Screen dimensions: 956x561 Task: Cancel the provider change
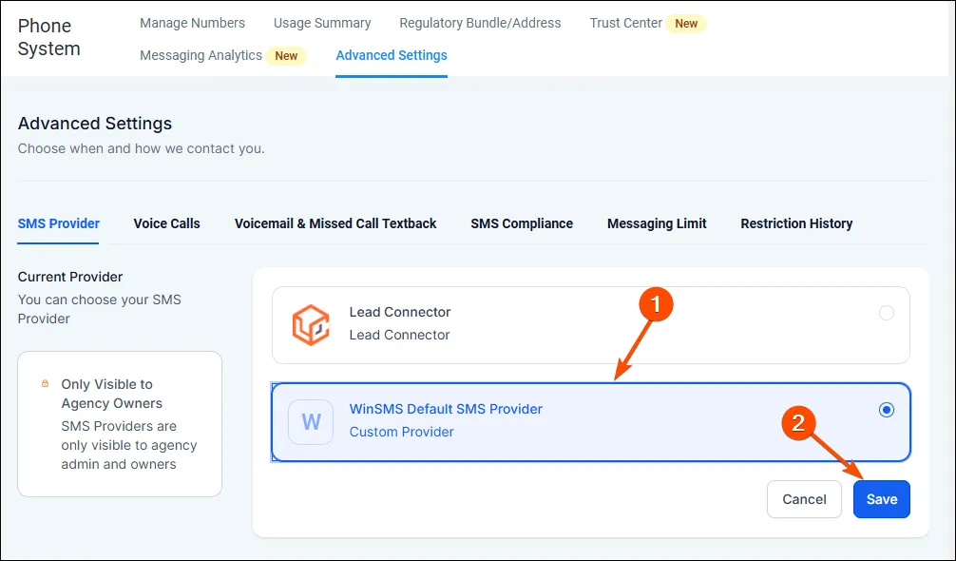coord(804,499)
